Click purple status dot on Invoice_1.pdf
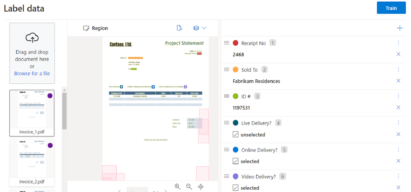Viewport: 411px width, 192px height. click(50, 96)
